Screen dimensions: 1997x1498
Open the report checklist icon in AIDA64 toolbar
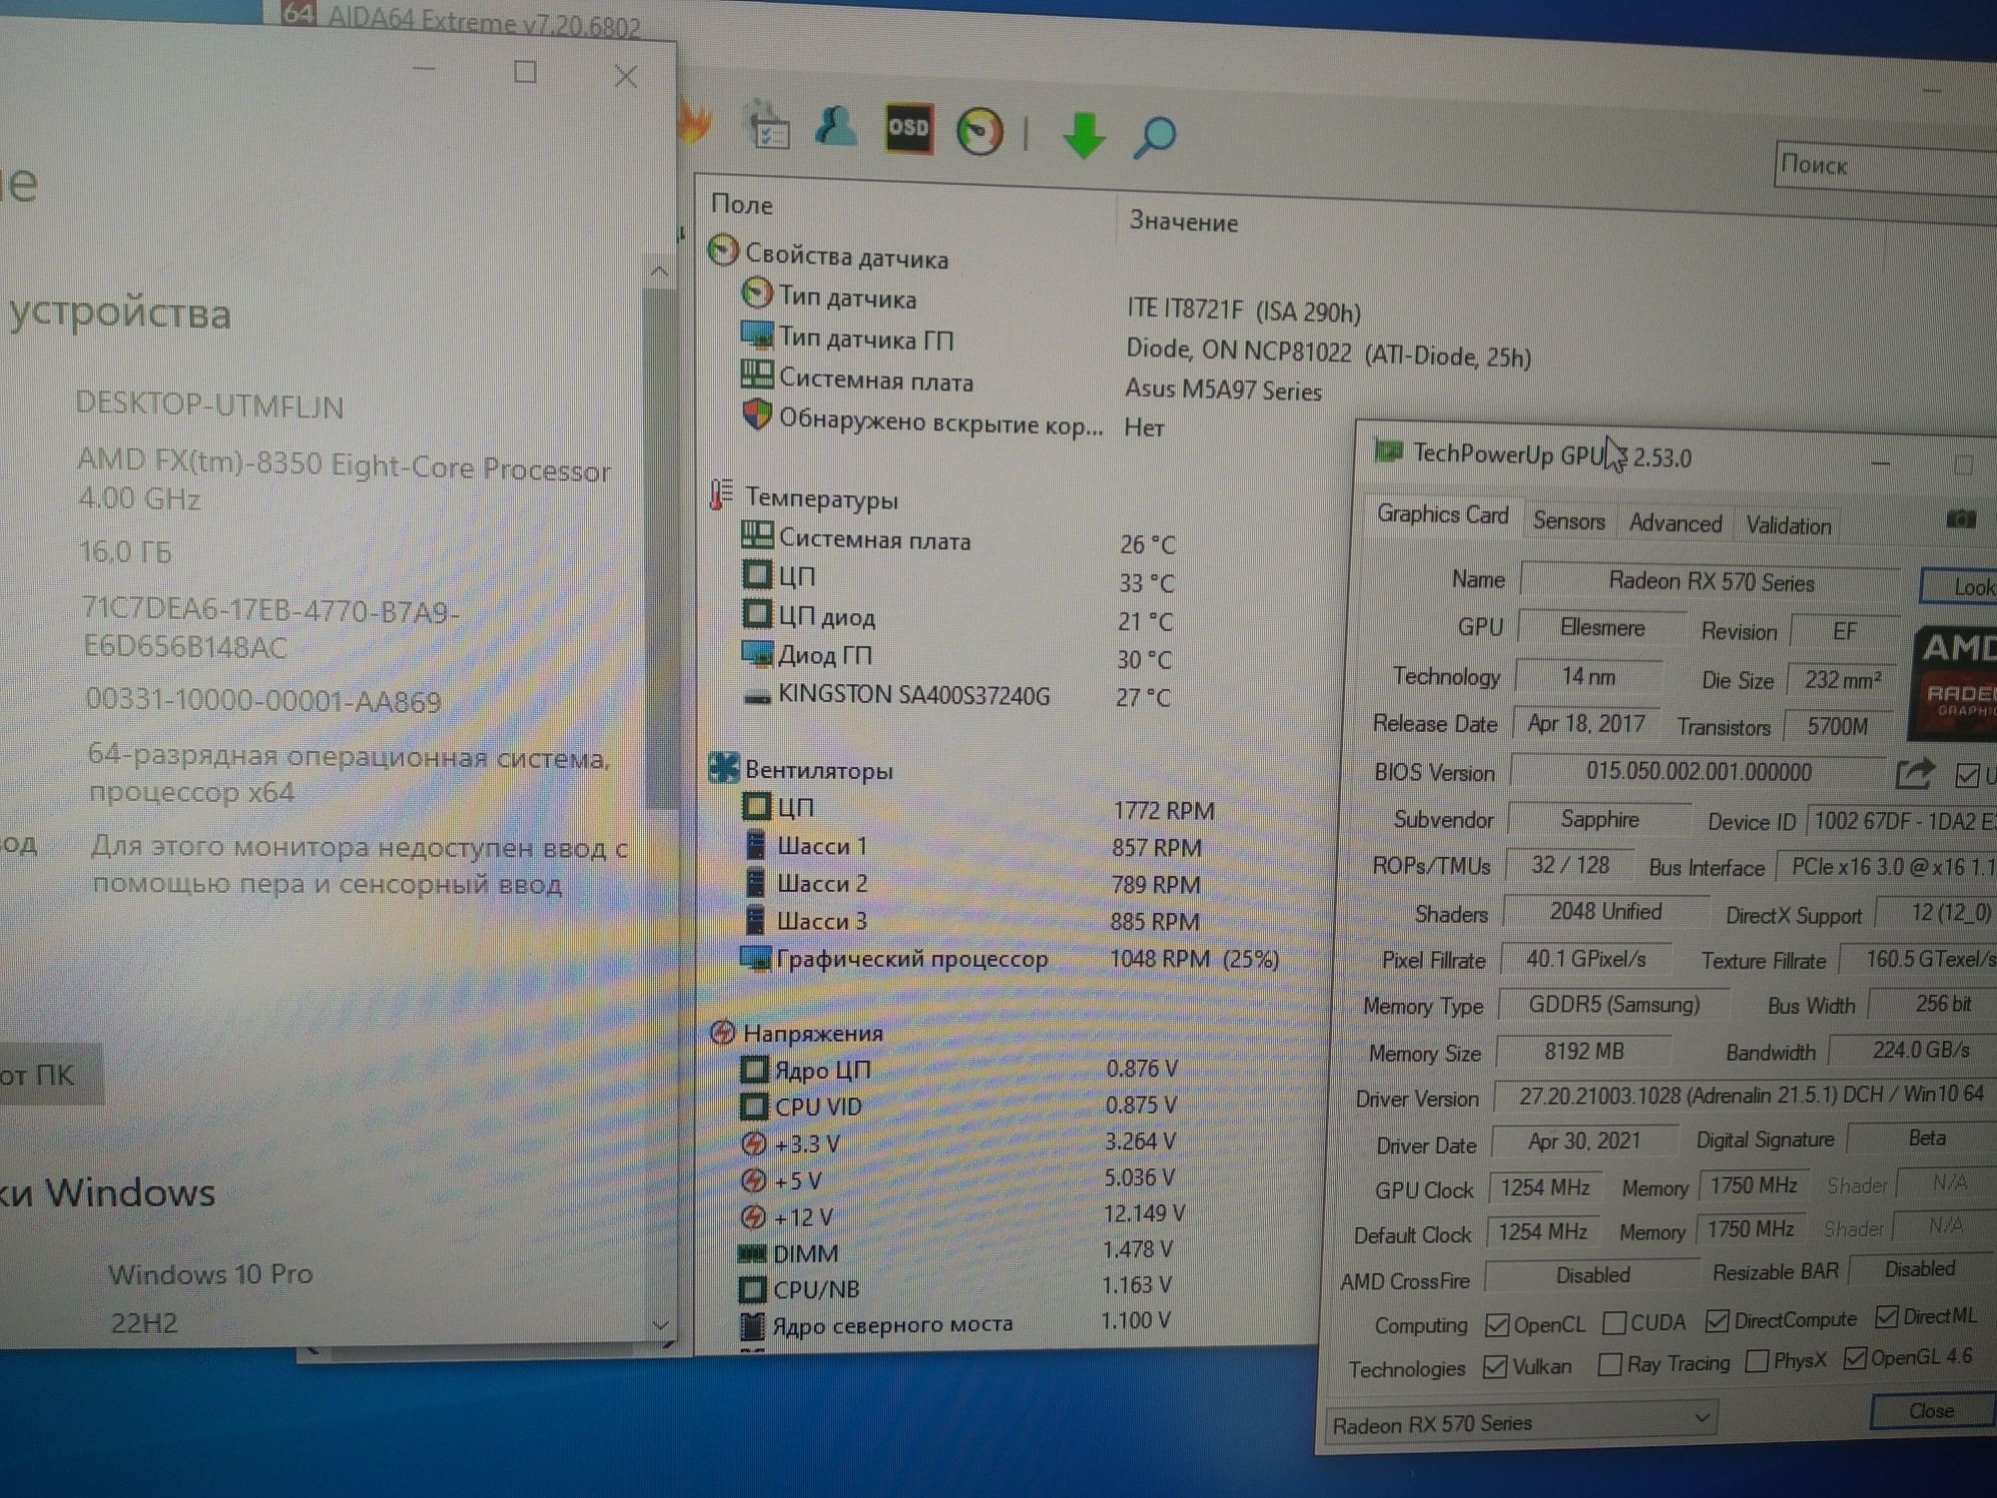click(x=768, y=126)
